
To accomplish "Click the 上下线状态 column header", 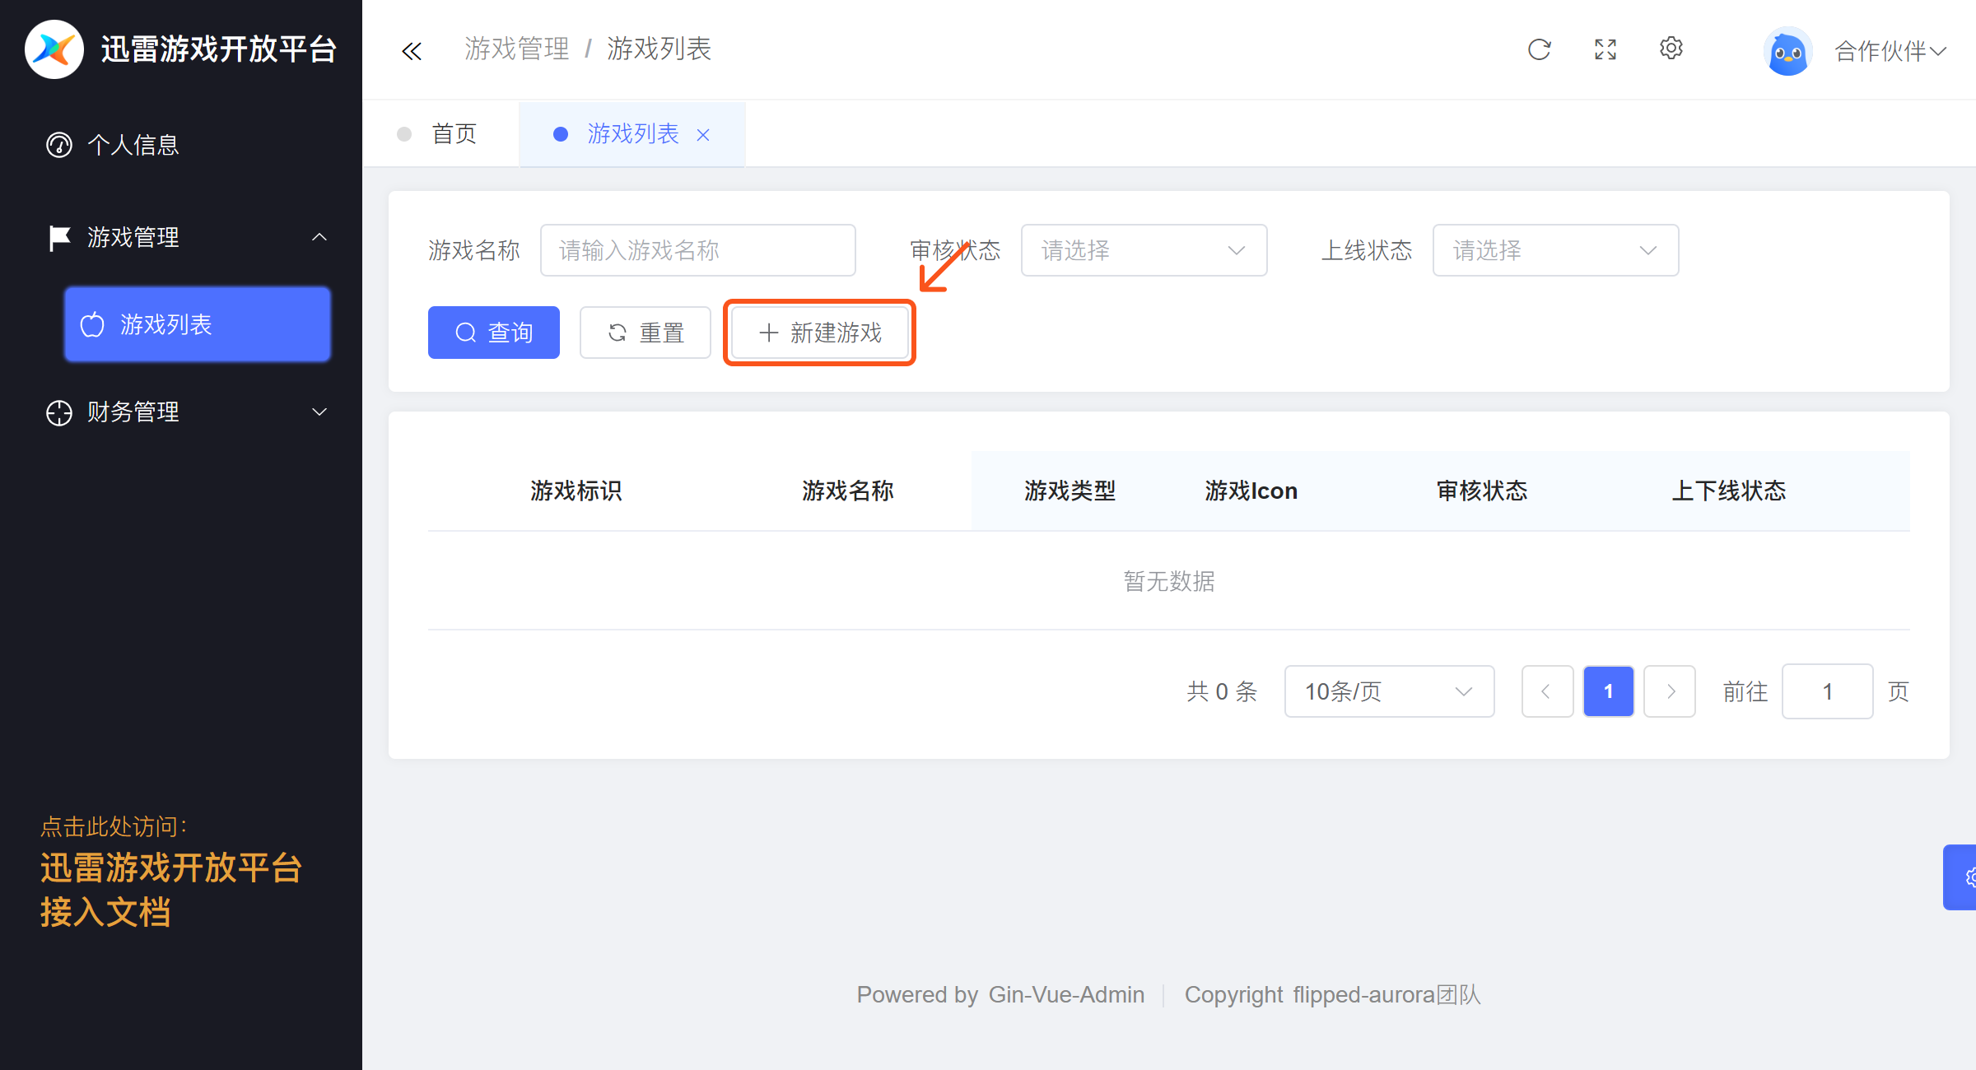I will tap(1729, 491).
